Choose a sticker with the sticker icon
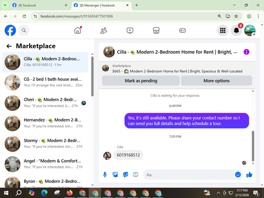 [126, 175]
